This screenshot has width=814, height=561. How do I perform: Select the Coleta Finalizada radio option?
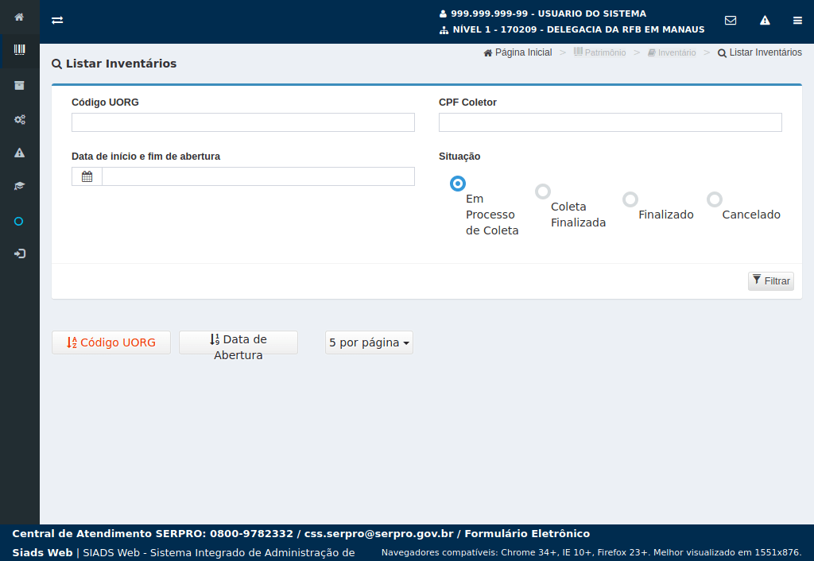click(542, 192)
